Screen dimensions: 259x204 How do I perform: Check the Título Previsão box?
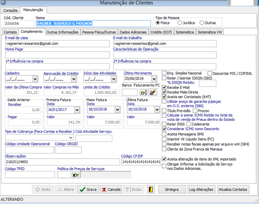[164, 111]
